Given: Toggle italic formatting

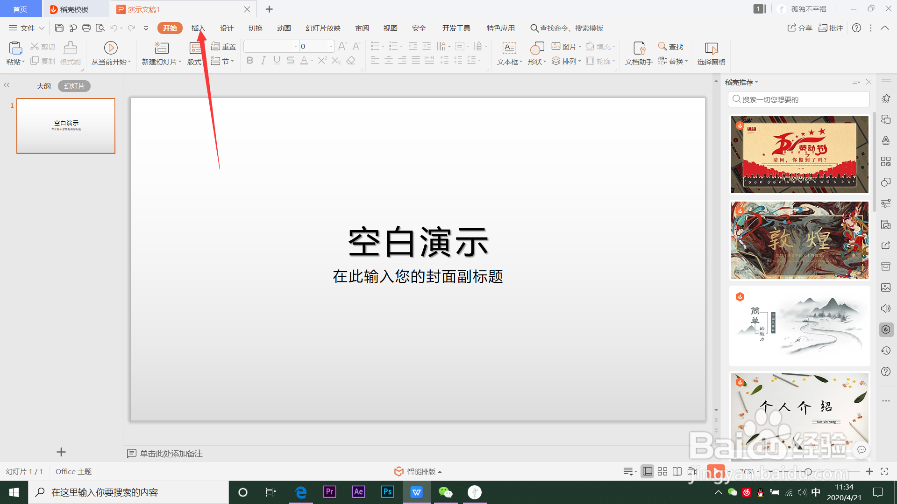Looking at the screenshot, I should click(263, 61).
